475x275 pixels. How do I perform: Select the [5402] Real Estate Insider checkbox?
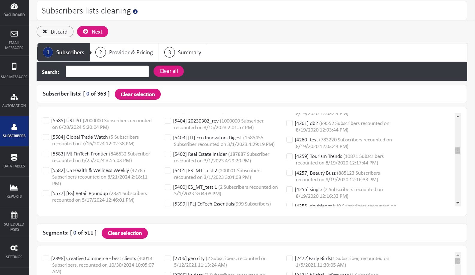coord(168,154)
